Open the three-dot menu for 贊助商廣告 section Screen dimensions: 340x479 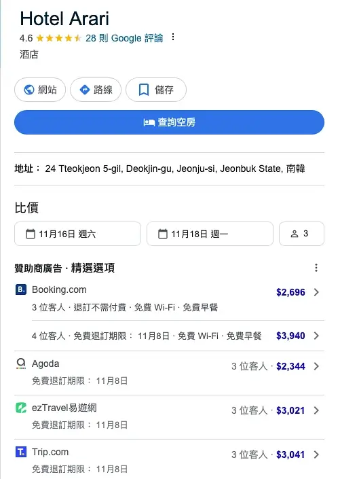[316, 268]
